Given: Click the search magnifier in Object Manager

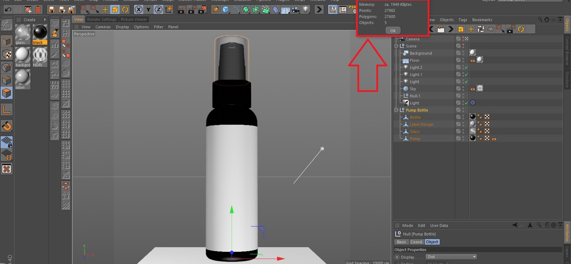Looking at the screenshot, I should coord(540,20).
